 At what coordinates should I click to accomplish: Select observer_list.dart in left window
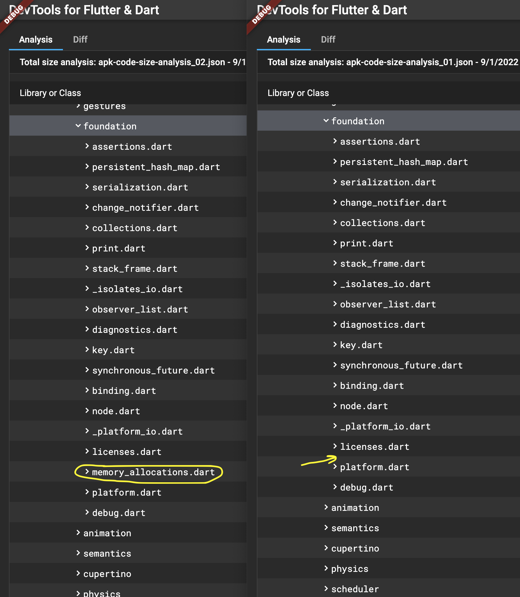(140, 309)
